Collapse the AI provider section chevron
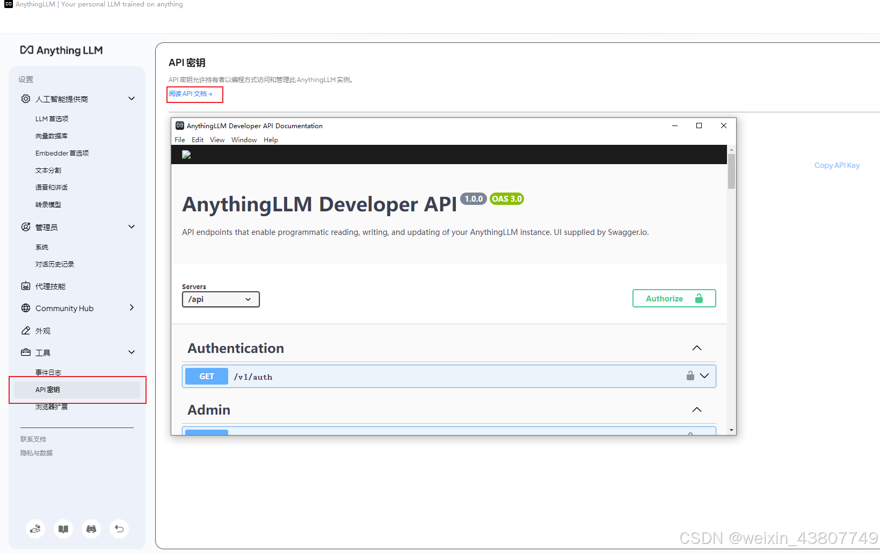 tap(132, 99)
